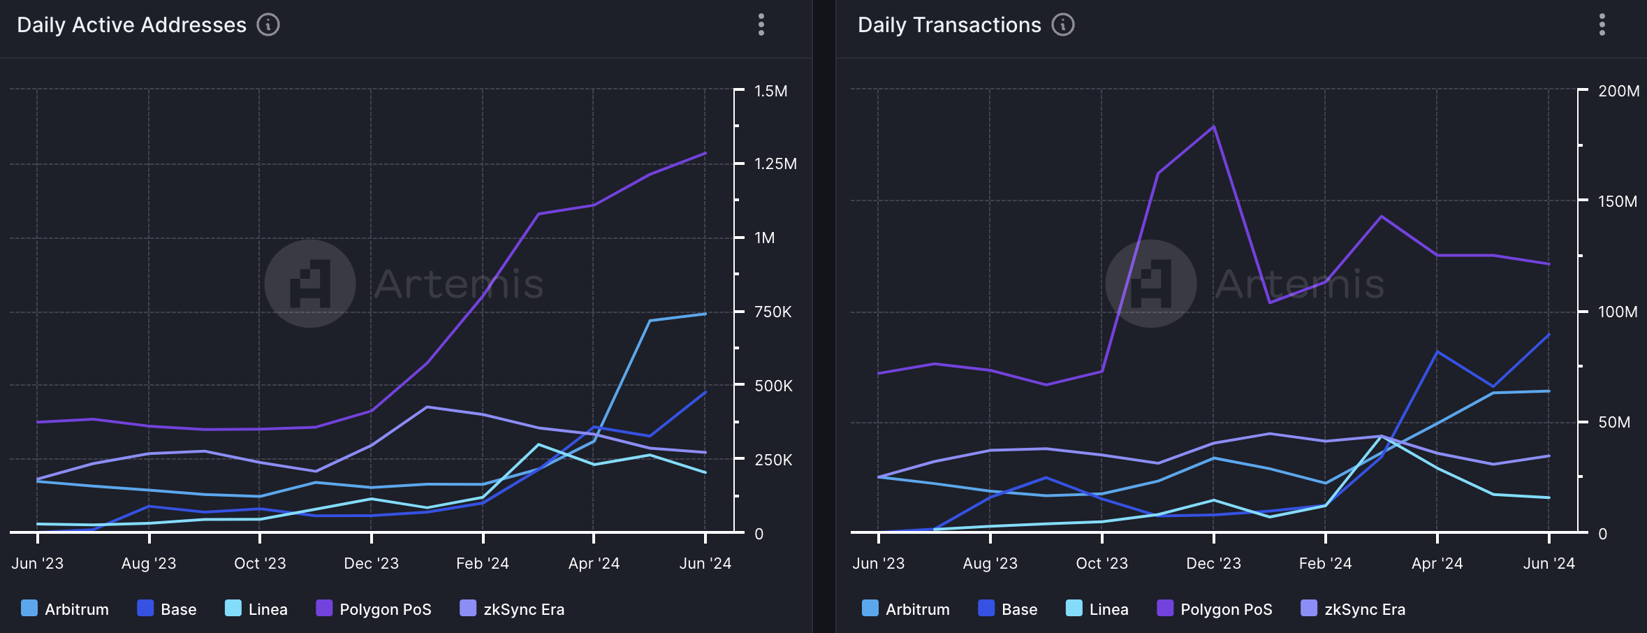Viewport: 1647px width, 633px height.
Task: Click the Base color swatch in Active Addresses legend
Action: coord(145,608)
